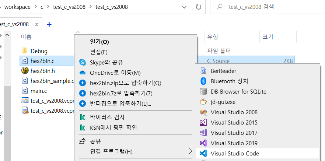Refresh the current folder view
325x161 pixels.
(x=198, y=7)
